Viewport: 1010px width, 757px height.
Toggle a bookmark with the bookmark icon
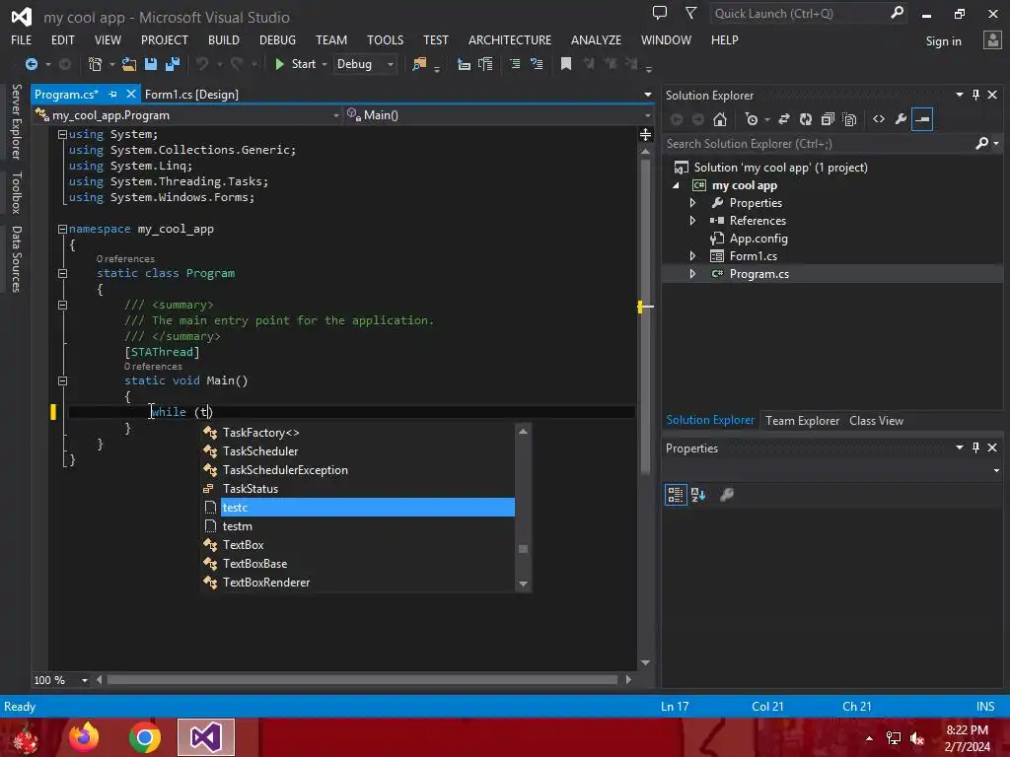[x=566, y=64]
